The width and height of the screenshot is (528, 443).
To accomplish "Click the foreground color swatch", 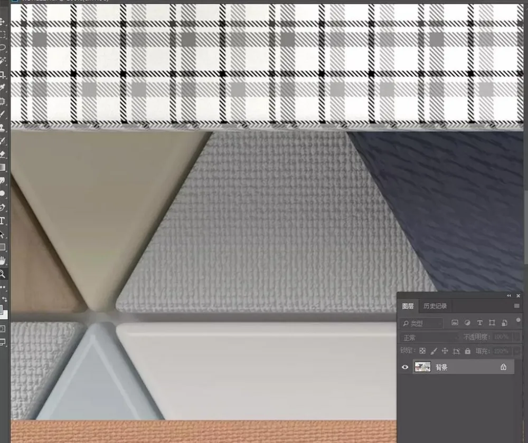I will [x=1, y=309].
